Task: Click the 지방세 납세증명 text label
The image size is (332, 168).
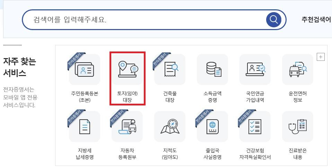Action: pos(85,153)
